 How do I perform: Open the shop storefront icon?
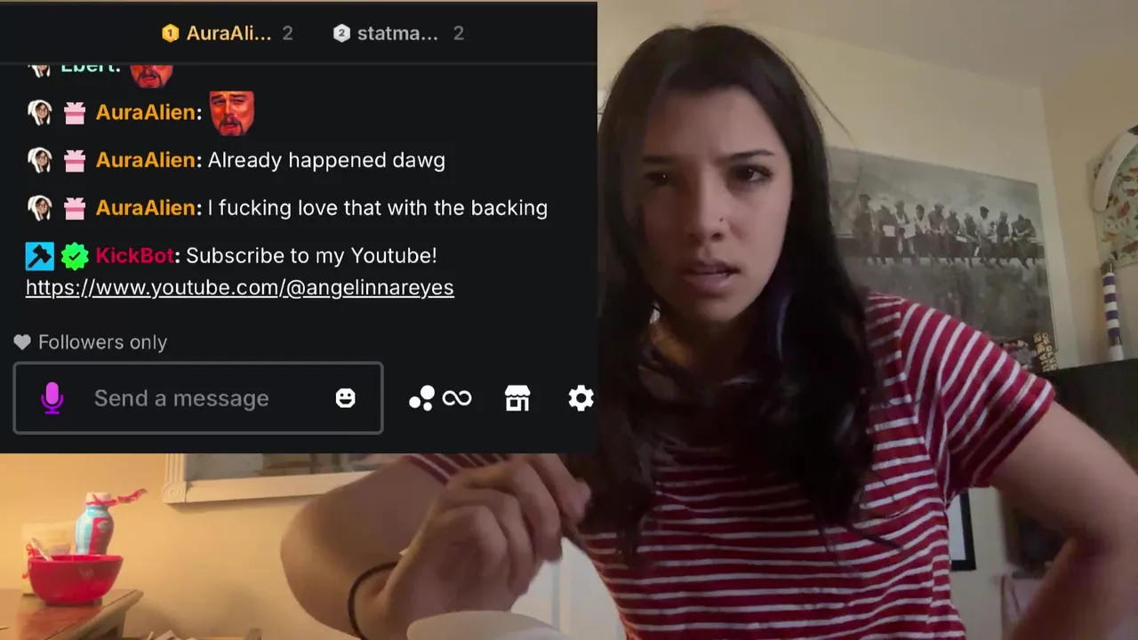[517, 398]
